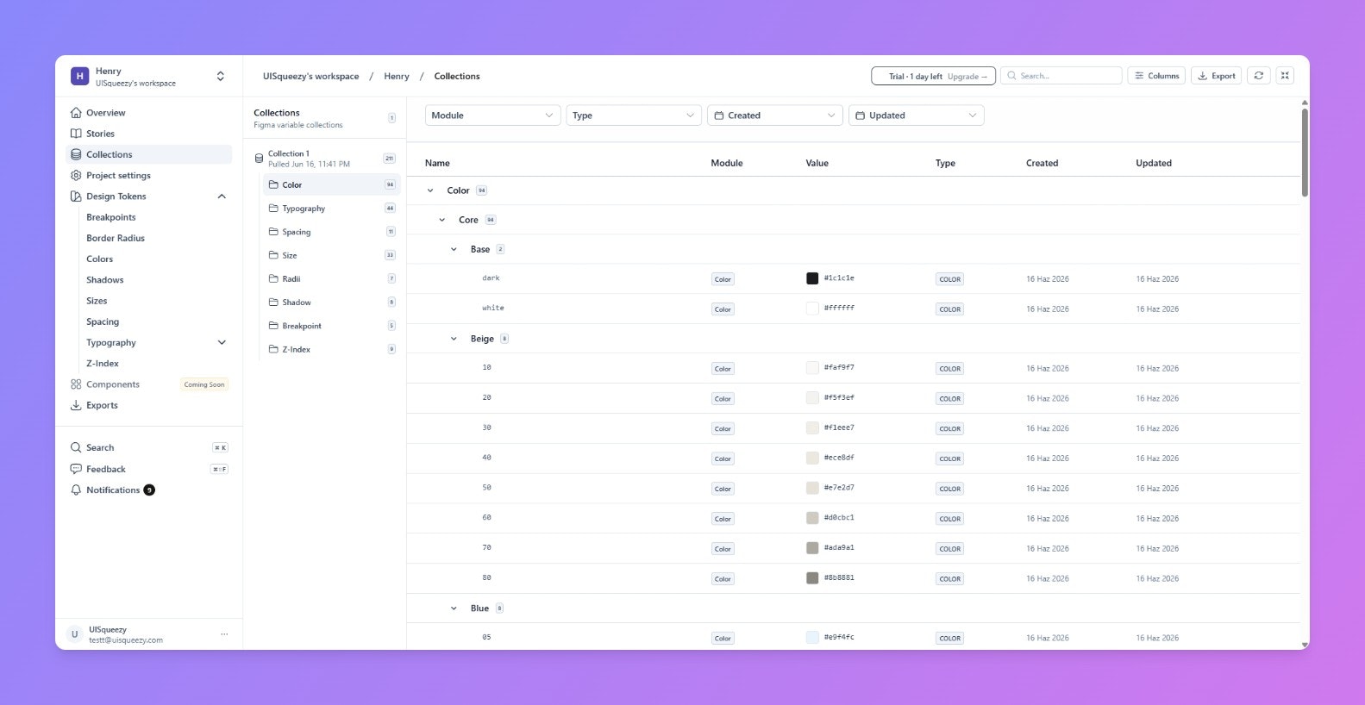This screenshot has width=1365, height=705.
Task: Open the user account options menu
Action: (x=224, y=634)
